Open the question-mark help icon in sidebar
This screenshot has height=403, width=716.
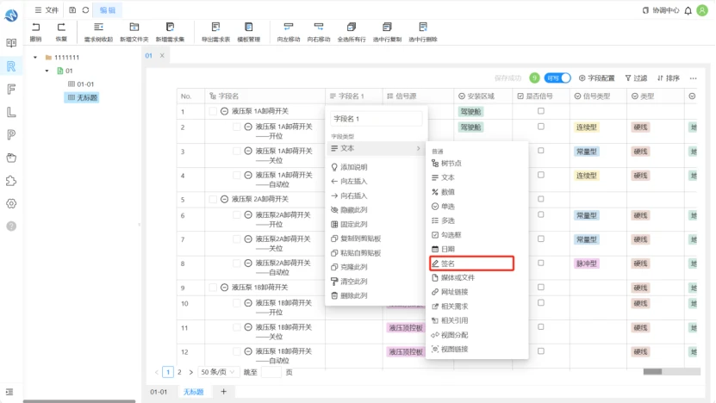[11, 226]
